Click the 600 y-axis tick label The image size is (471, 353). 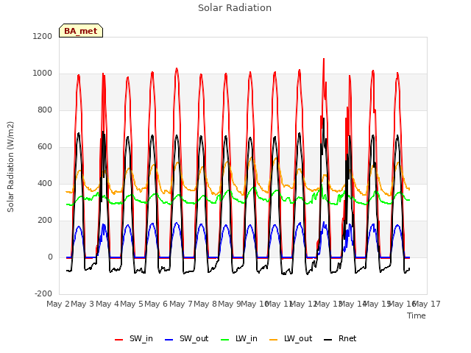(x=45, y=147)
